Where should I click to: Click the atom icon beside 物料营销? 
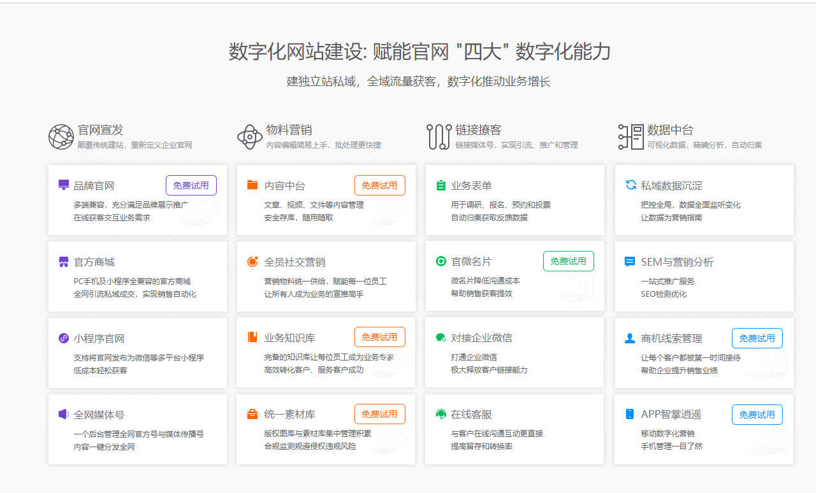click(249, 136)
